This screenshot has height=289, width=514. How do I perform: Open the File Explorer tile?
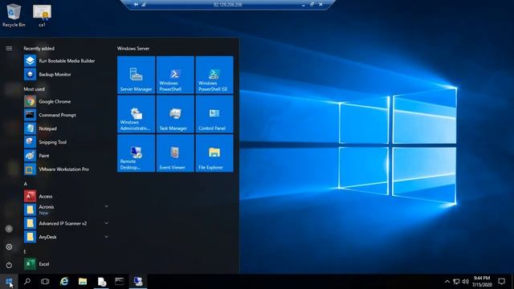click(214, 153)
